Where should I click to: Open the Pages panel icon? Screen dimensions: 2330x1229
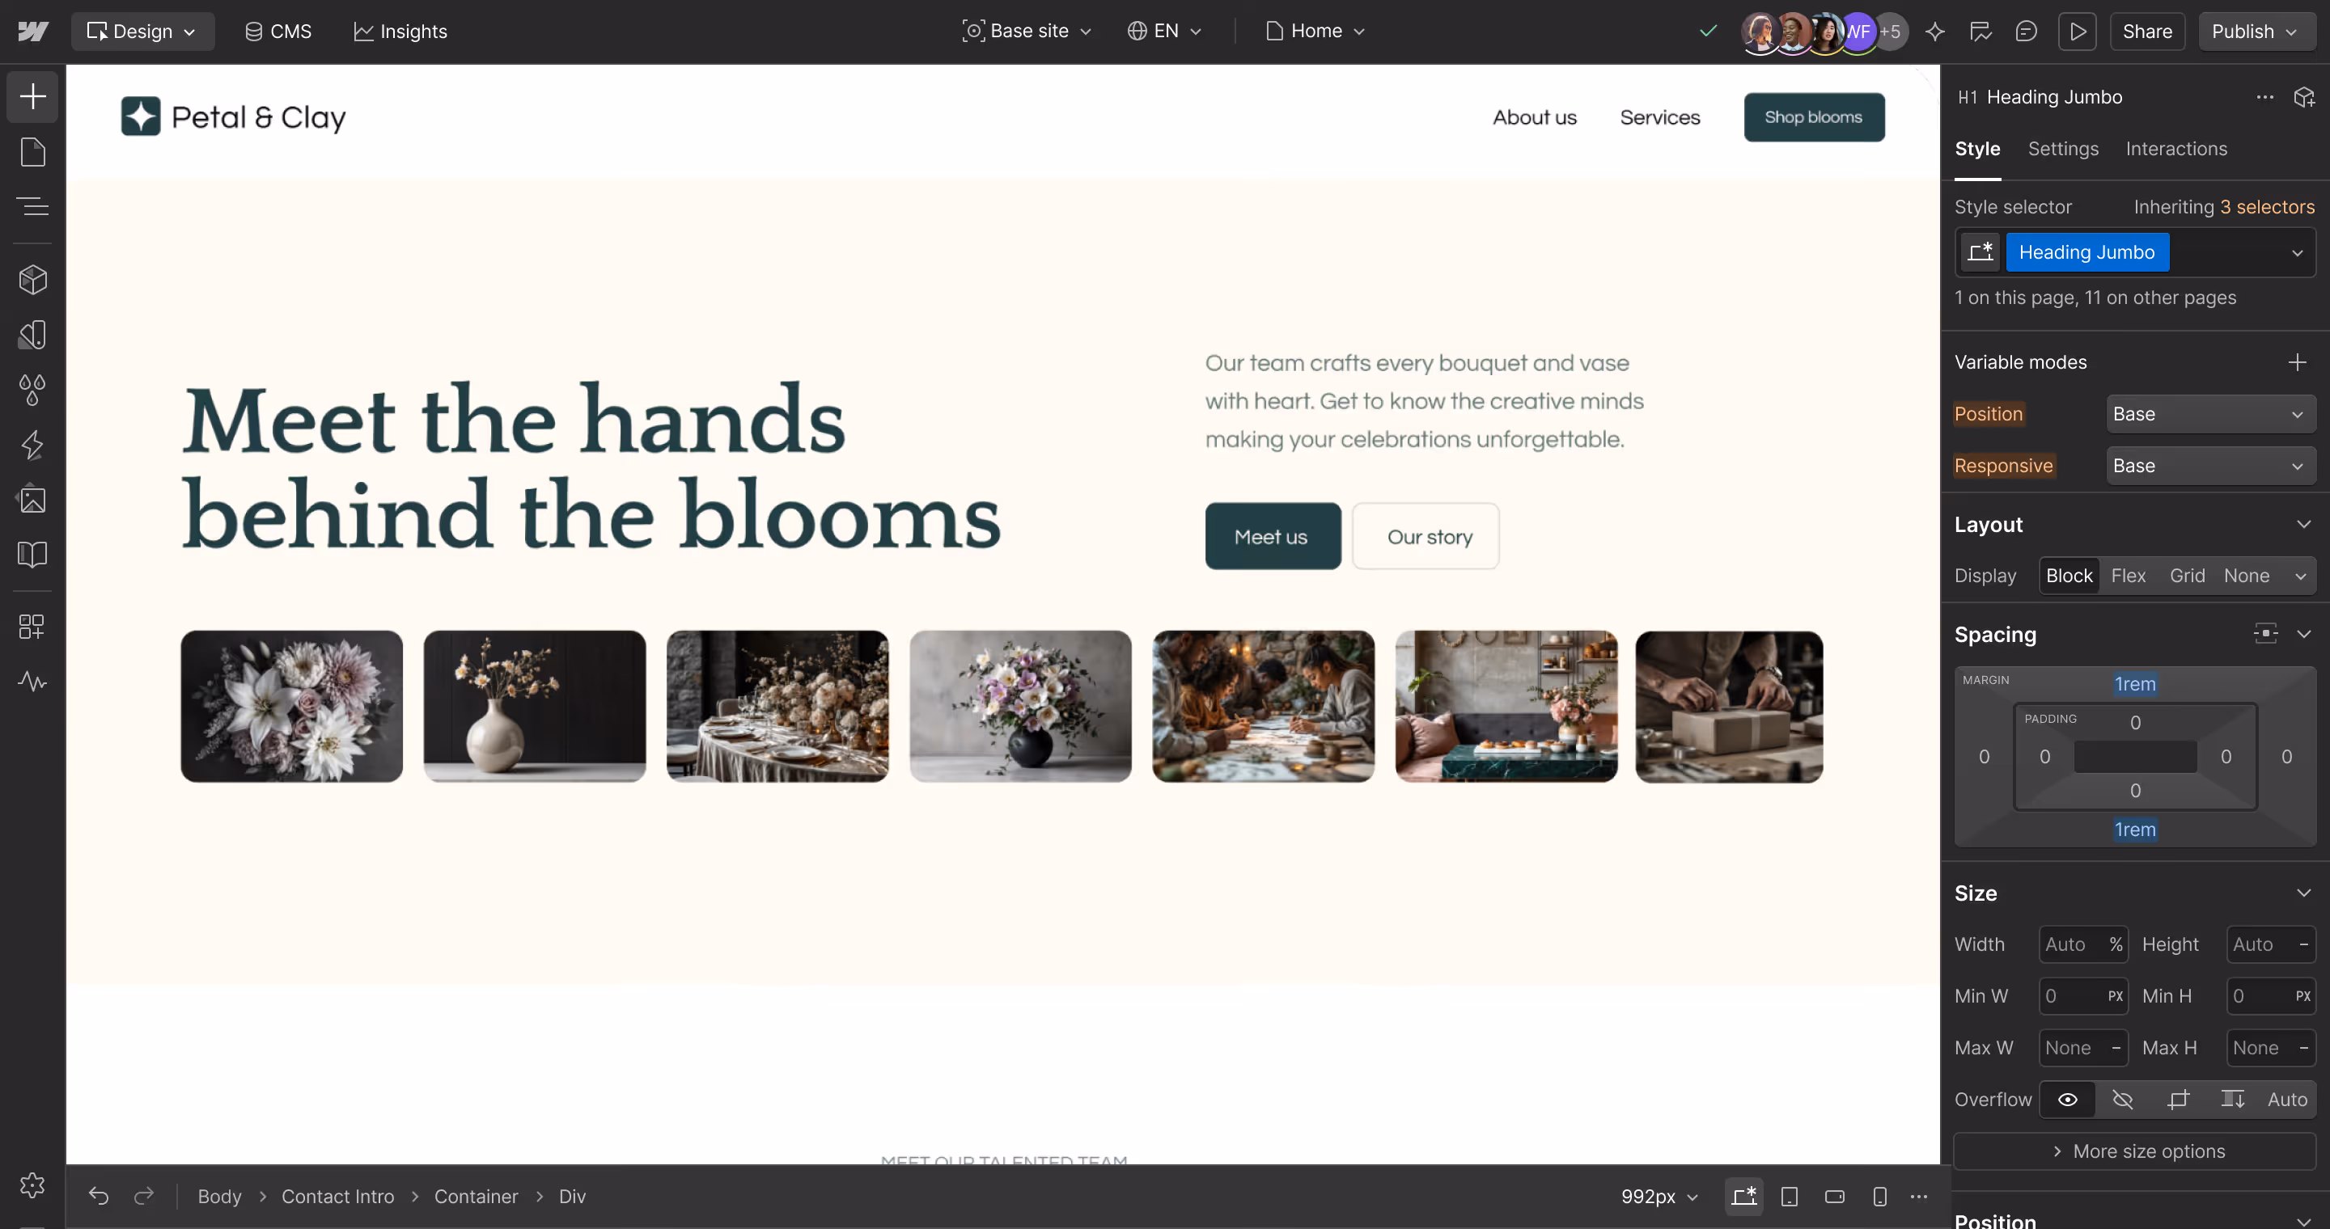[x=32, y=152]
